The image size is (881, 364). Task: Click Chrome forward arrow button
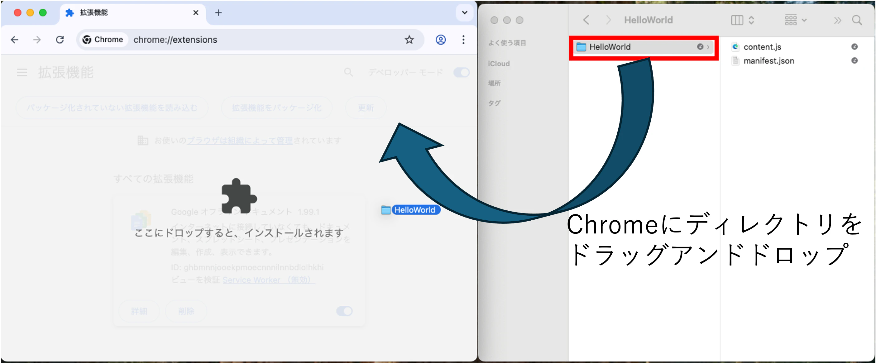click(37, 40)
